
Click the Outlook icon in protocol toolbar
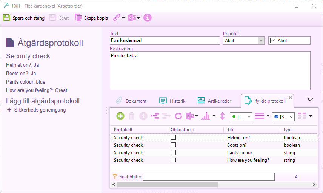pyautogui.click(x=190, y=116)
